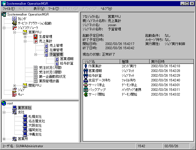Image resolution: width=196 pixels, height=150 pixels.
Task: Click the ジョブスケジューラ icon in tree
Action: coord(14,28)
